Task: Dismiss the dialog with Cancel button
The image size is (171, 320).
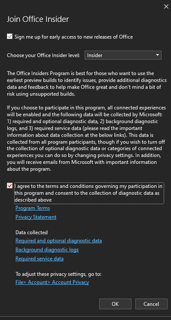Action: click(x=151, y=304)
